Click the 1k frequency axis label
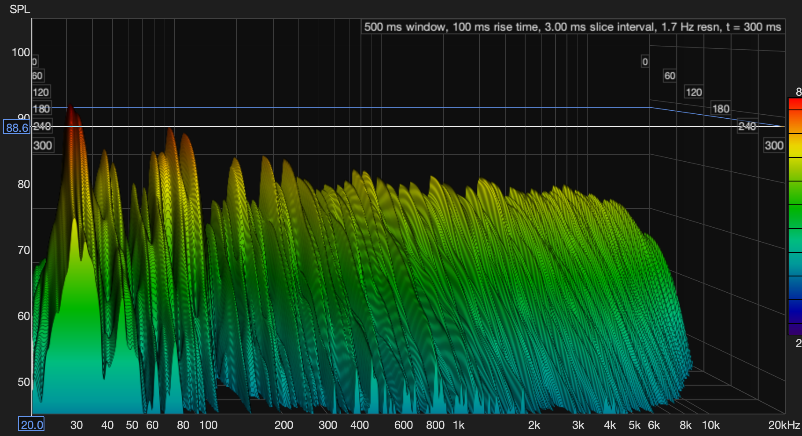 pos(459,425)
